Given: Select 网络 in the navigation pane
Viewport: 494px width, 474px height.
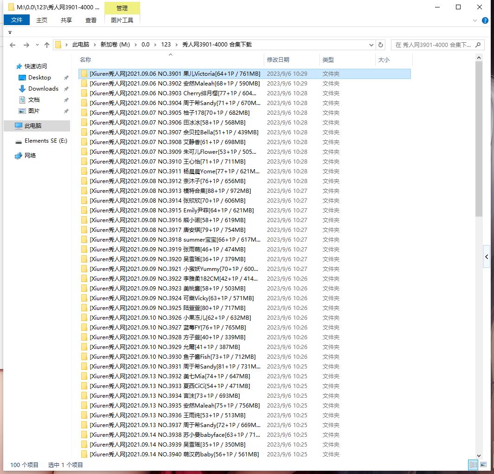Looking at the screenshot, I should click(x=30, y=156).
